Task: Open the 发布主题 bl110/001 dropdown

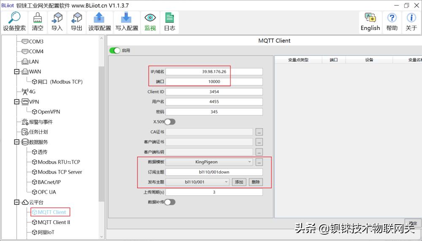Action: click(x=197, y=182)
